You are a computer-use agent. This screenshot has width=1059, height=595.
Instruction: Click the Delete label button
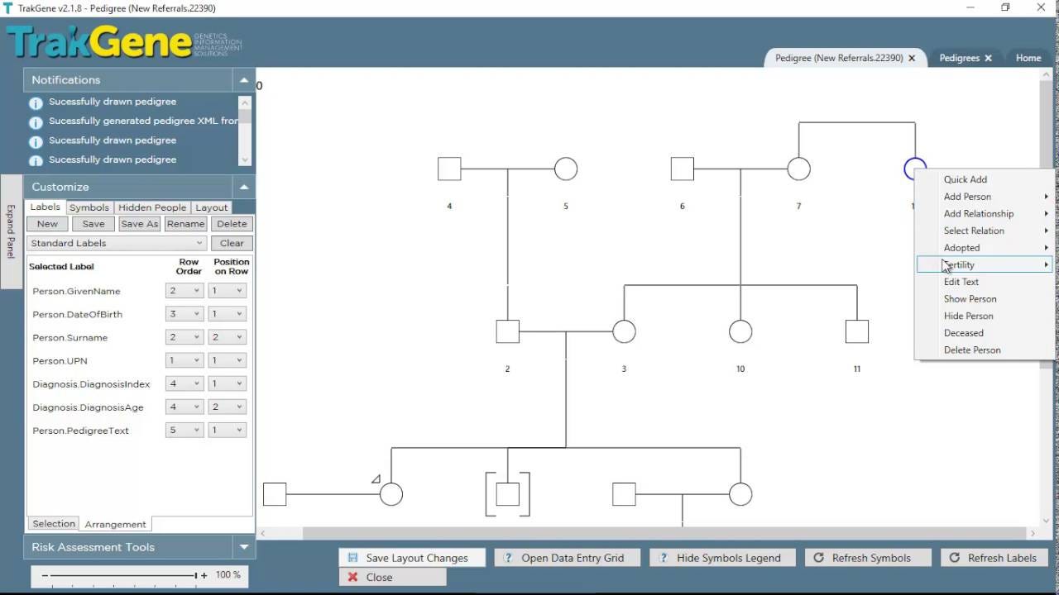click(x=232, y=224)
